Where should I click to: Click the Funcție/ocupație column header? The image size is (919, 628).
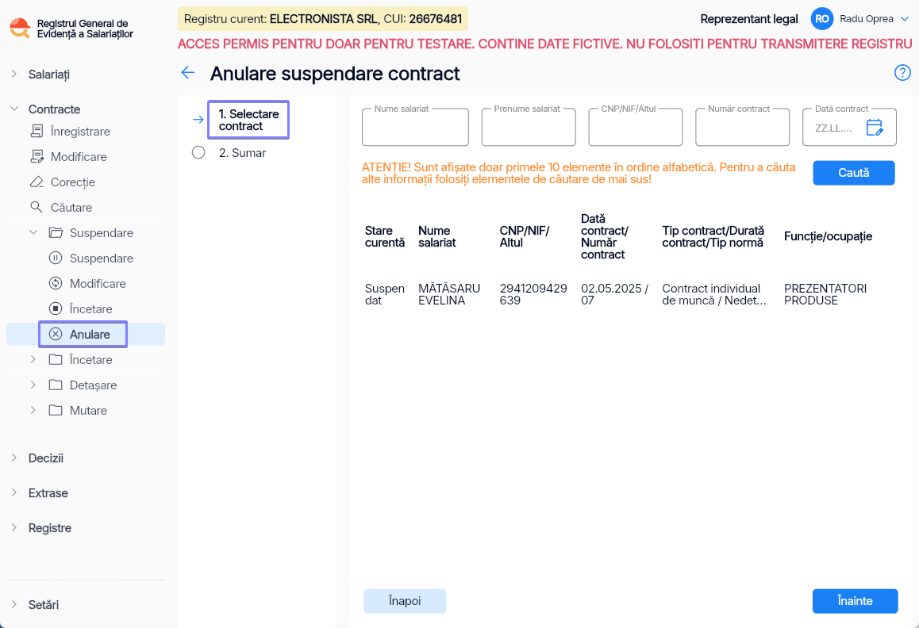[828, 236]
